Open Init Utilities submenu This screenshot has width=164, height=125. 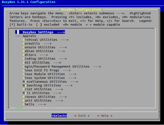42,63
